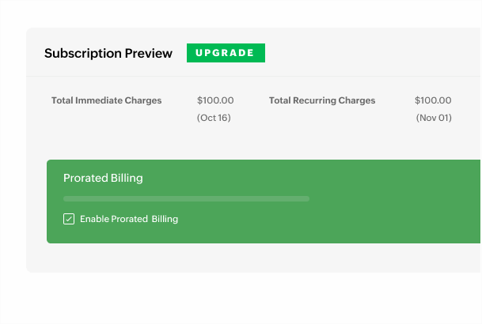Uncheck the Enable Prorated Billing checkbox

[69, 219]
